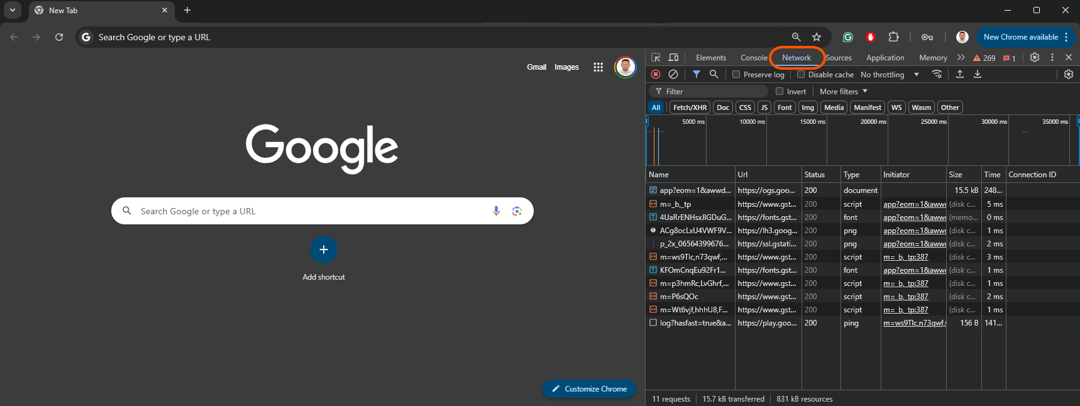Open Google apps grid icon
1080x406 pixels.
click(598, 67)
